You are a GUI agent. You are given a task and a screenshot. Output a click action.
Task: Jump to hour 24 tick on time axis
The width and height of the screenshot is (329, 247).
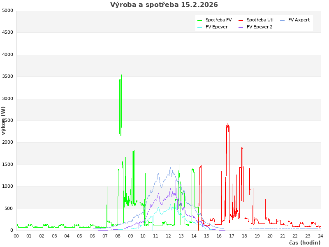pyautogui.click(x=320, y=236)
